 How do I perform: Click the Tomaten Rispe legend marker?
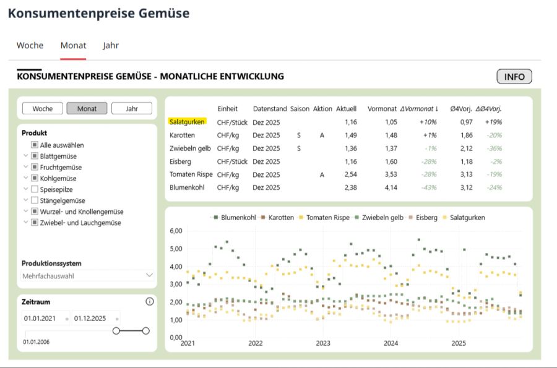pos(301,218)
